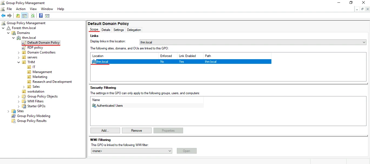Click the Domains folder icon in tree
Image resolution: width=370 pixels, height=164 pixels.
(x=14, y=33)
